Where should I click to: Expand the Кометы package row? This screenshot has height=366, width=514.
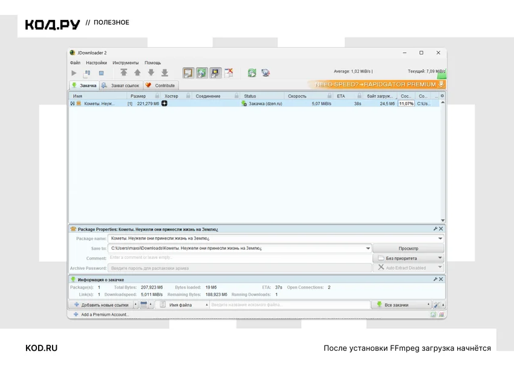[x=73, y=103]
